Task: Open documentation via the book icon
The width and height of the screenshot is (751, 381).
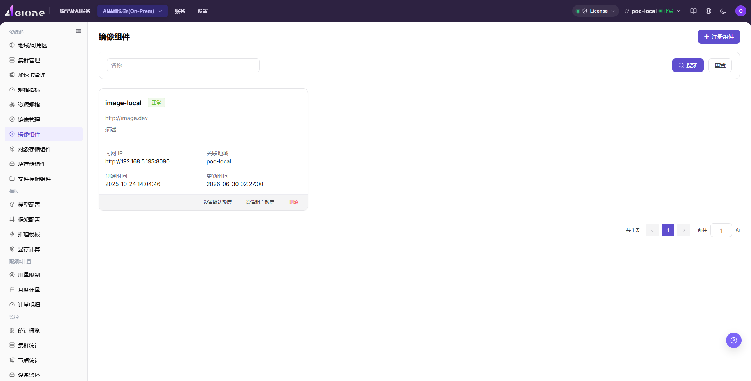Action: pos(694,11)
